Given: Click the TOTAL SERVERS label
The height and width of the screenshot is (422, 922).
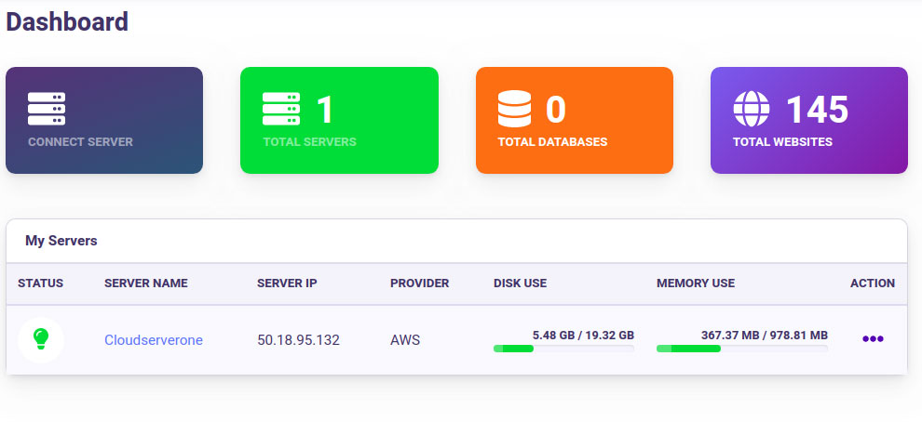Looking at the screenshot, I should pos(309,142).
